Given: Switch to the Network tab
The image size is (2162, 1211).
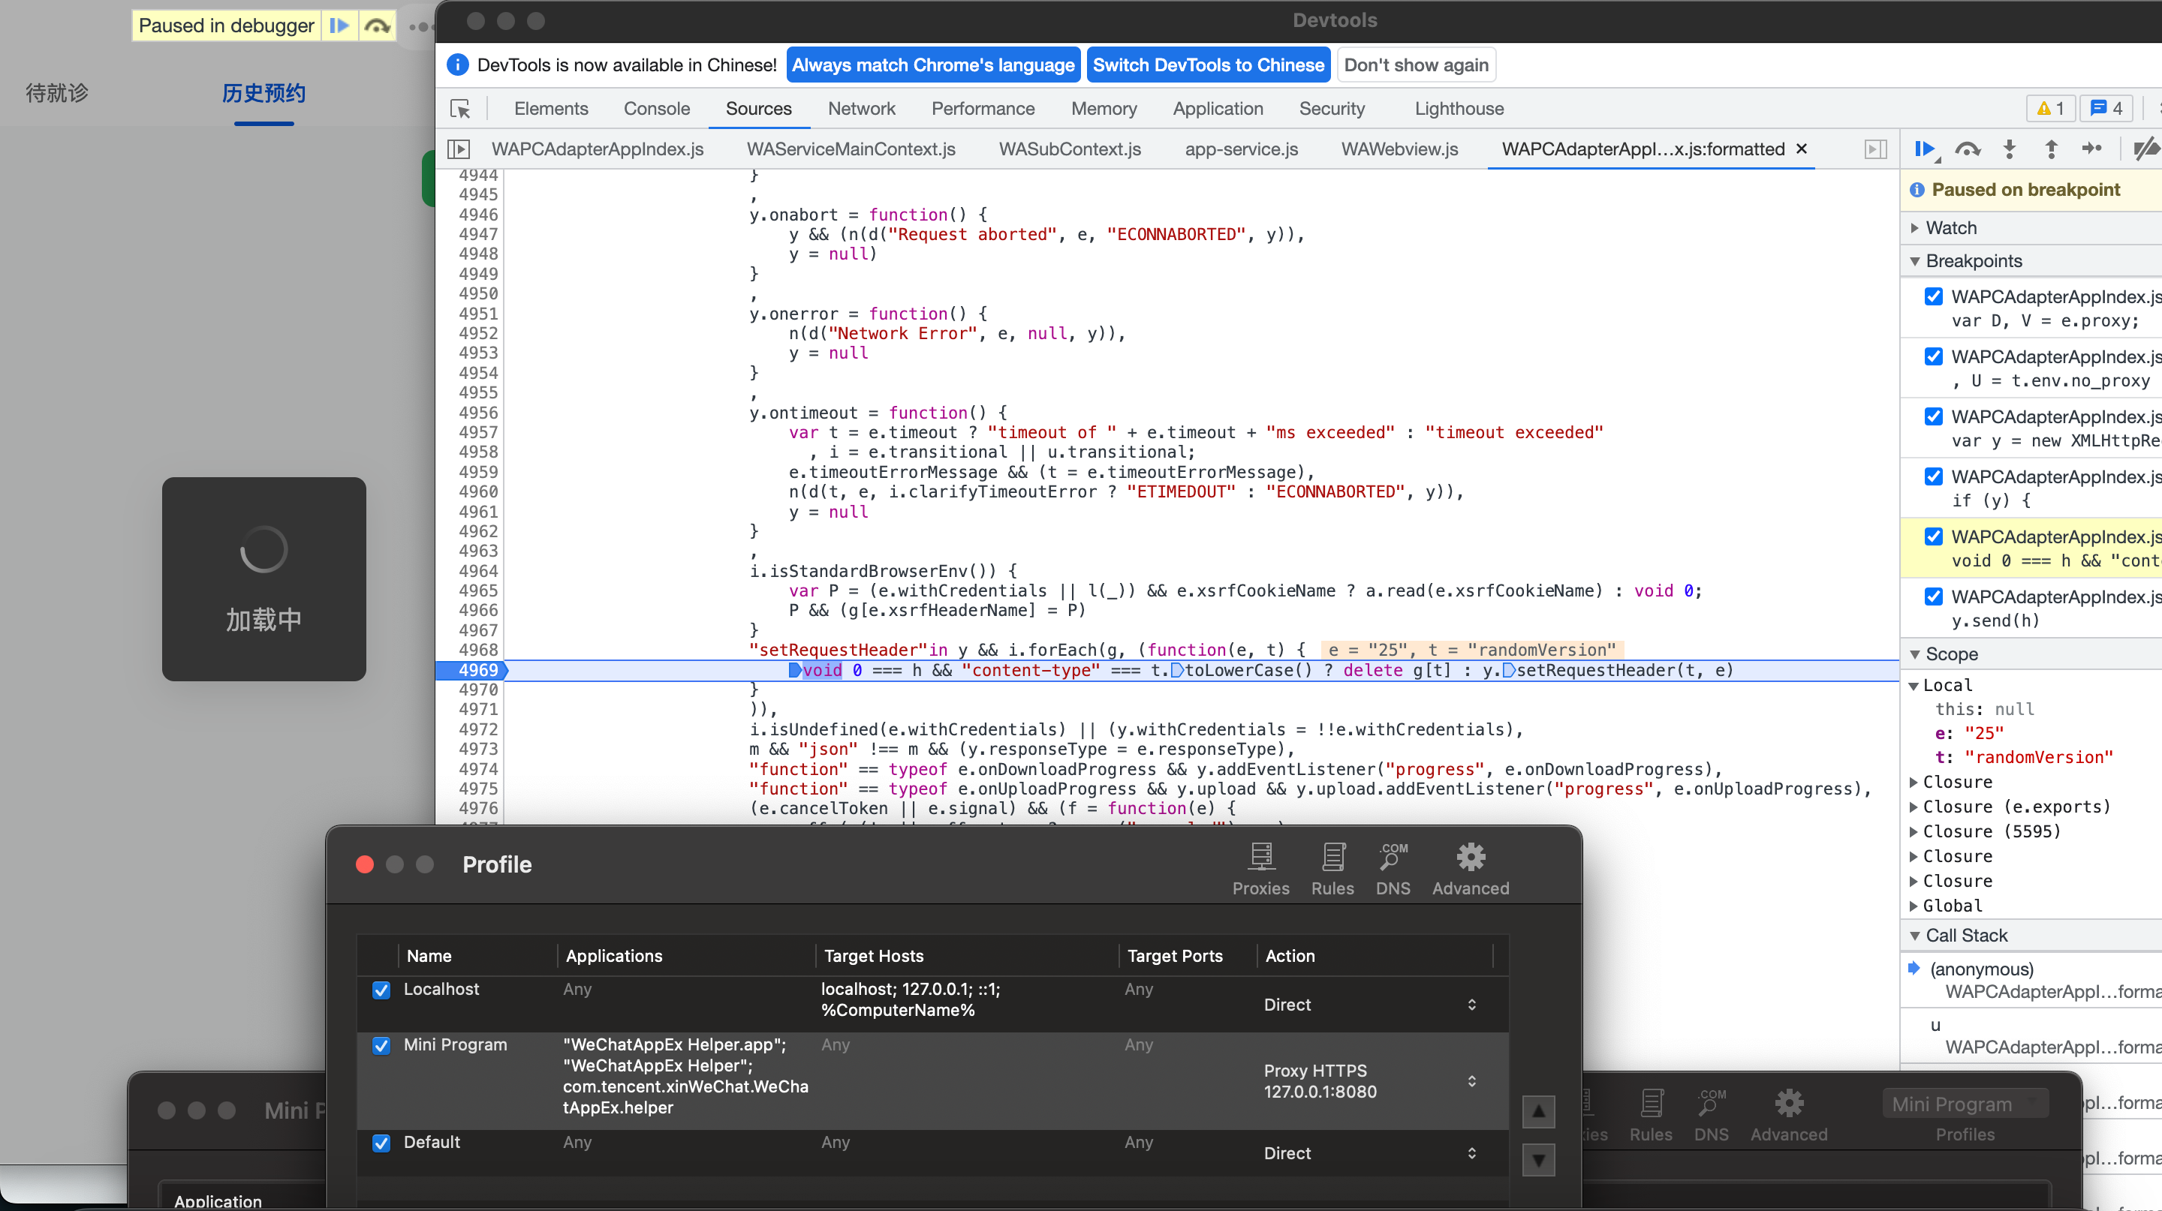Looking at the screenshot, I should point(861,109).
